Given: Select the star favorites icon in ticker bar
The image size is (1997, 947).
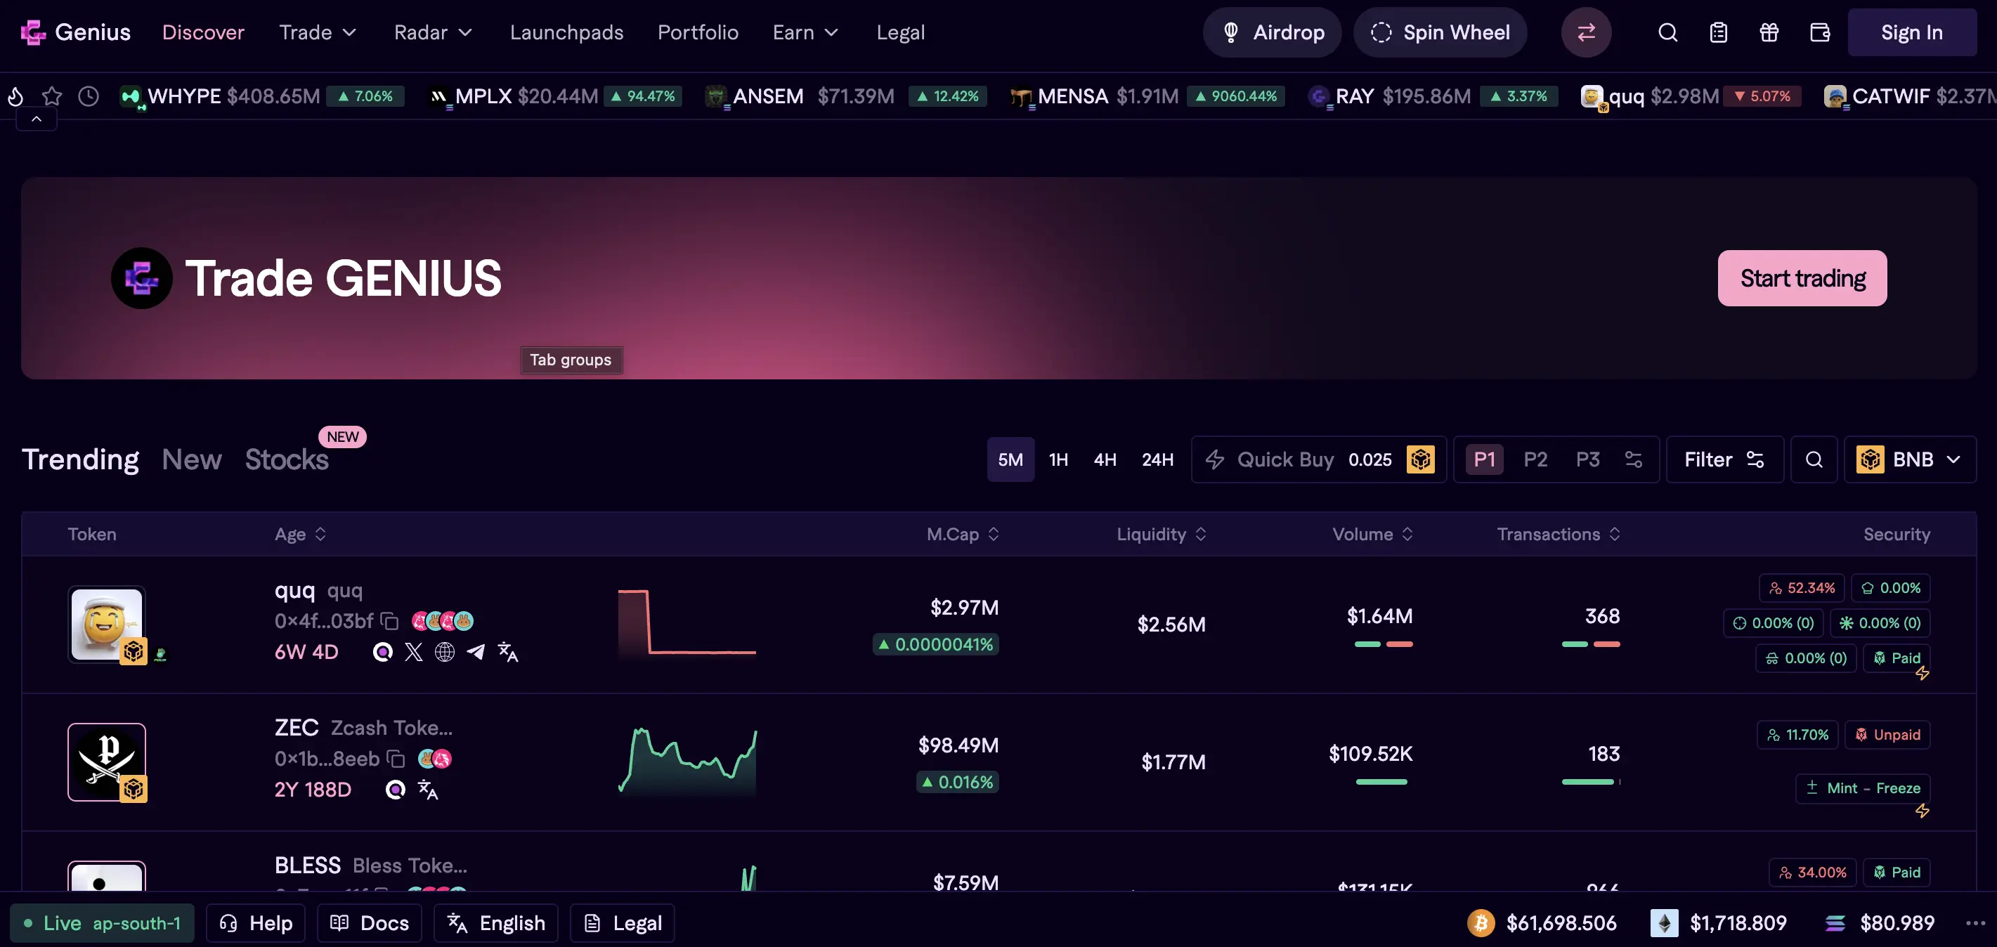Looking at the screenshot, I should [x=52, y=96].
